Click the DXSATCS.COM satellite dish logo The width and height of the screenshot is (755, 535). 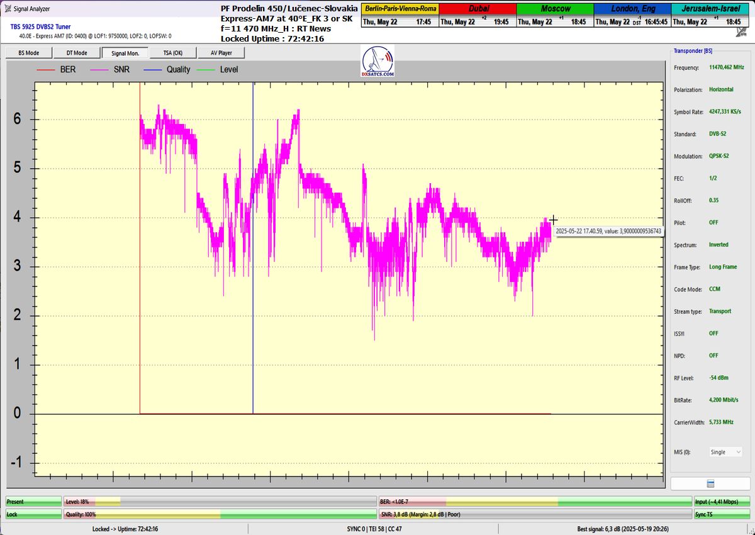click(379, 63)
